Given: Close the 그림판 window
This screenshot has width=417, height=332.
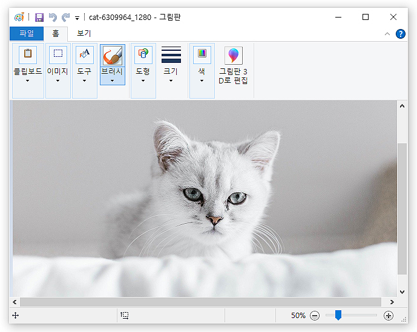Looking at the screenshot, I should (393, 18).
